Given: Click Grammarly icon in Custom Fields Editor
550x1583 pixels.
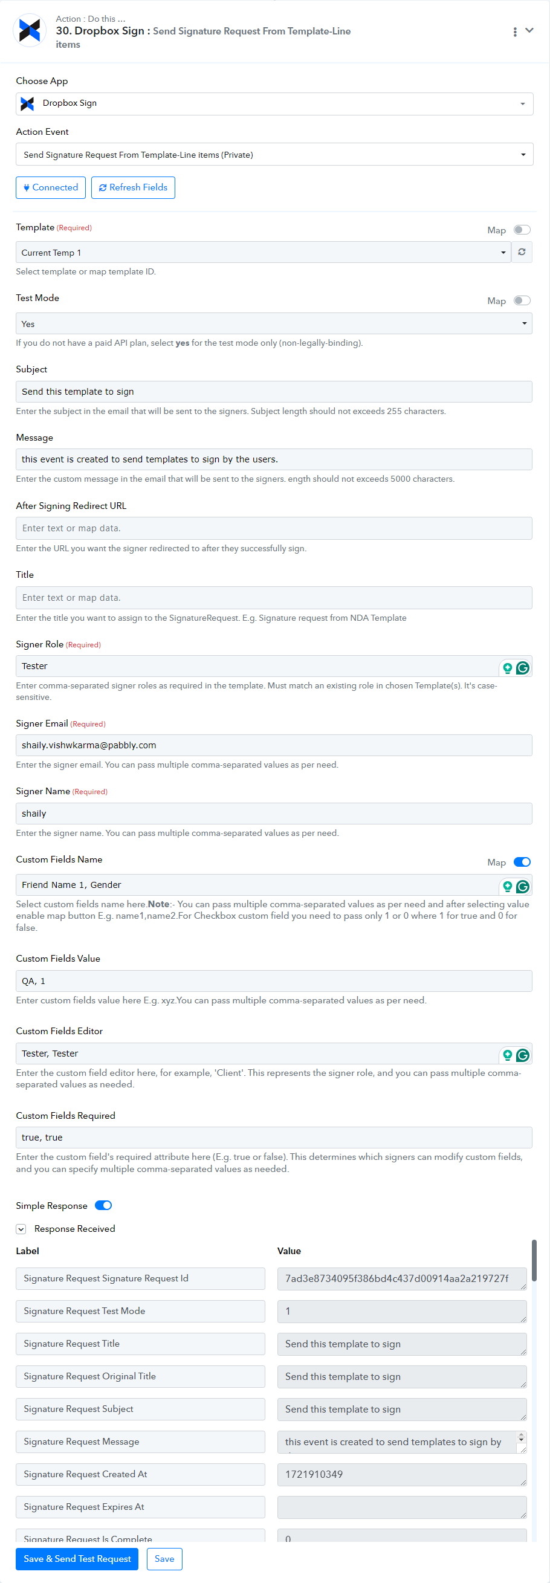Looking at the screenshot, I should coord(522,1055).
